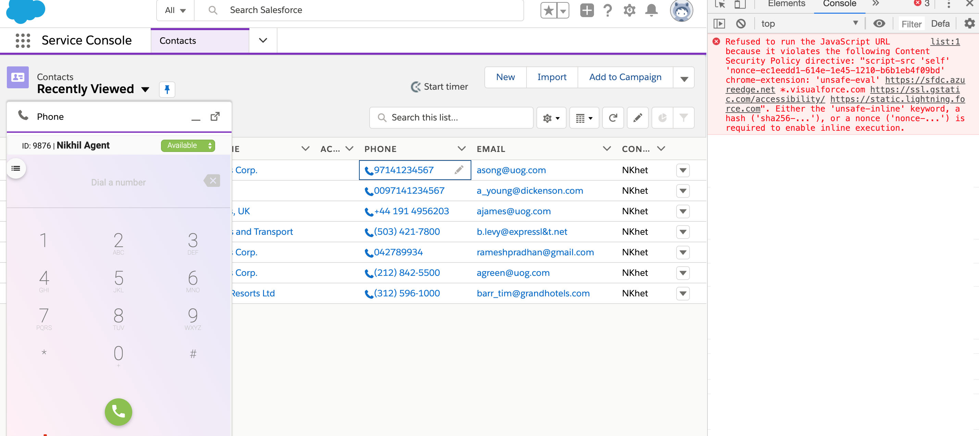Pin the Recently Viewed list view
Image resolution: width=979 pixels, height=436 pixels.
tap(167, 90)
